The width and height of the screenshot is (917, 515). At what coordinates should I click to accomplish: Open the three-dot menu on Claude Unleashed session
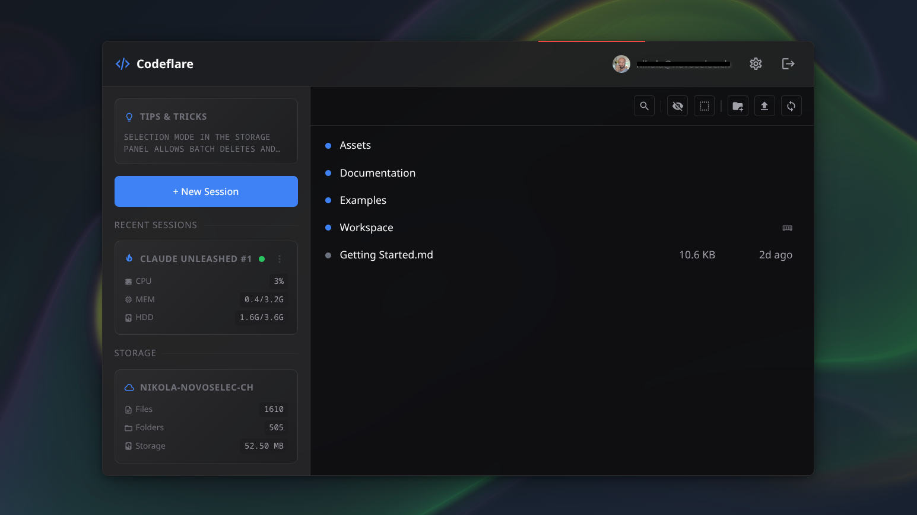pos(280,259)
